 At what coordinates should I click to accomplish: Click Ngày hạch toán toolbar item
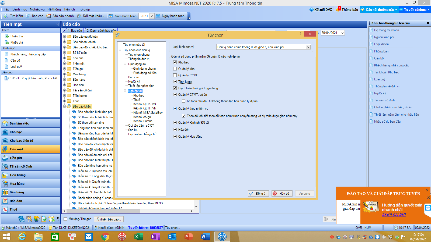pos(170,16)
